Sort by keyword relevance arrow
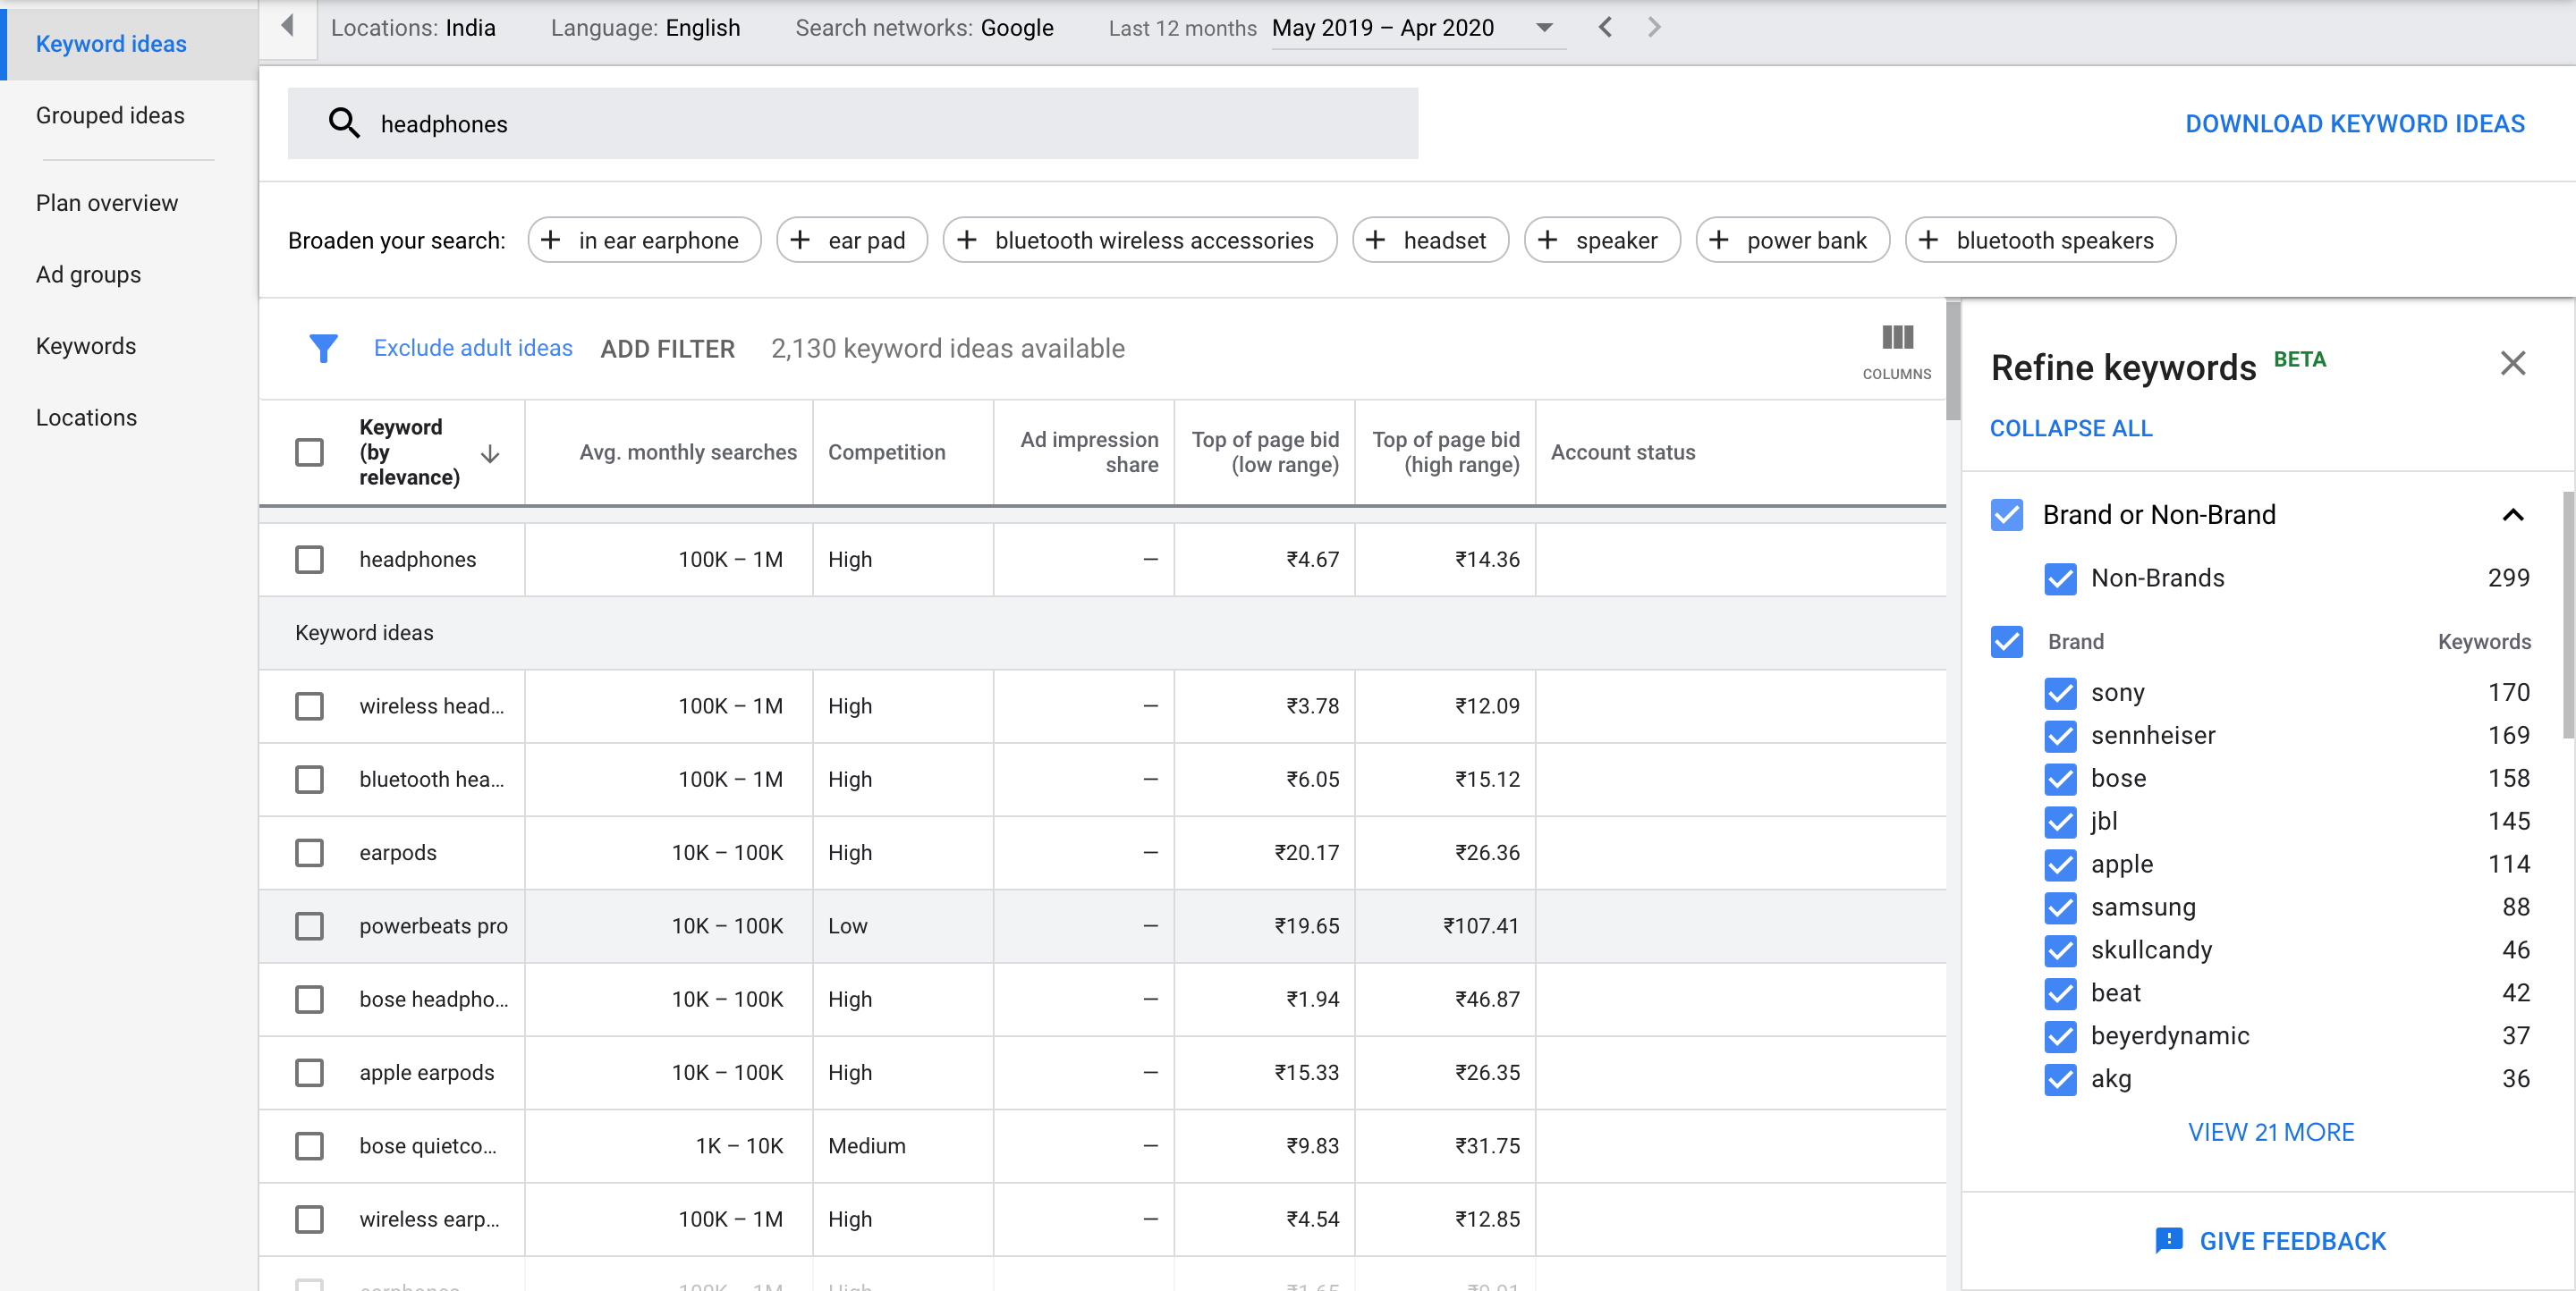Image resolution: width=2576 pixels, height=1291 pixels. 490,455
